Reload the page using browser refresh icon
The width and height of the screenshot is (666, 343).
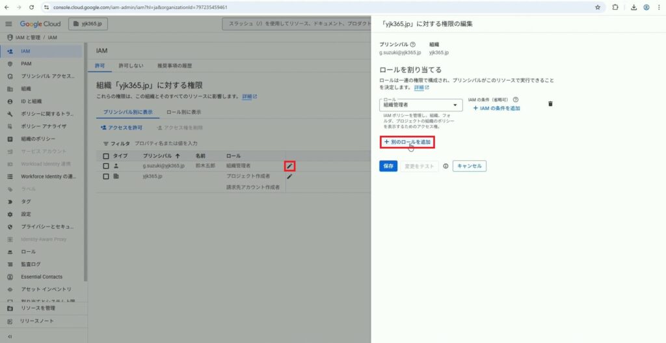[x=31, y=7]
